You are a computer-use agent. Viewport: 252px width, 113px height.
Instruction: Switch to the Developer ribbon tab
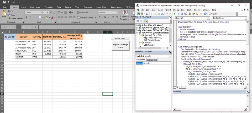coord(88,7)
